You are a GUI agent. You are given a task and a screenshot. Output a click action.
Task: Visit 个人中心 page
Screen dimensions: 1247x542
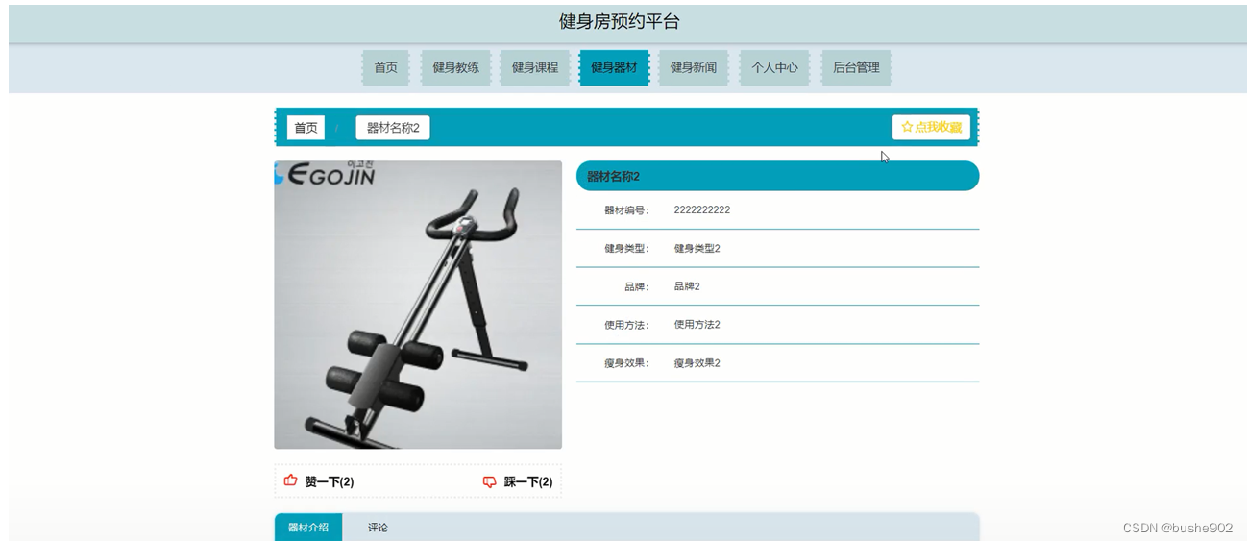(x=774, y=67)
